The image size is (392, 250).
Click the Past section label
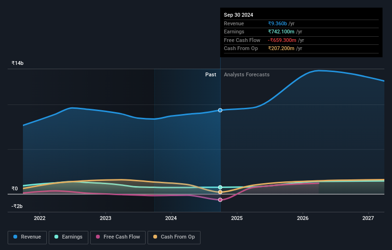pos(211,74)
